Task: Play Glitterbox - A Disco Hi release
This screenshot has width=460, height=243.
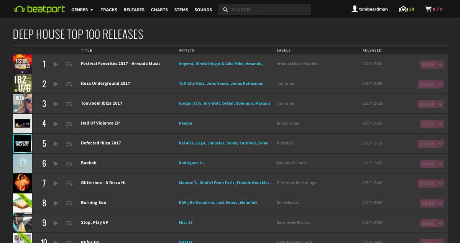Action: tap(56, 184)
